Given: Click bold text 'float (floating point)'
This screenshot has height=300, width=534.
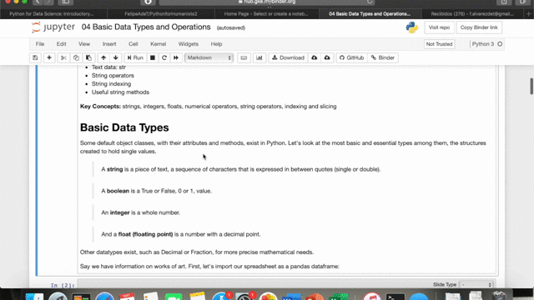Looking at the screenshot, I should [145, 234].
